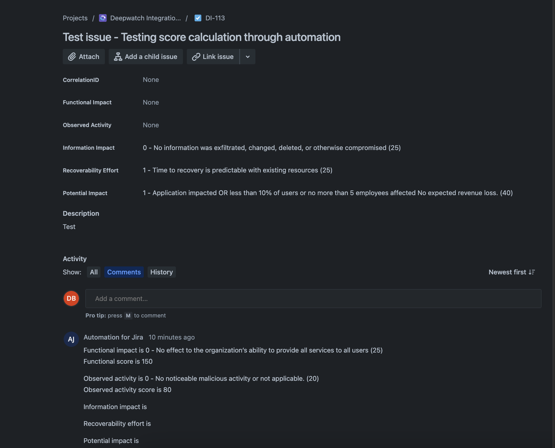Click the sort order arrows icon
The width and height of the screenshot is (555, 448).
(x=532, y=272)
